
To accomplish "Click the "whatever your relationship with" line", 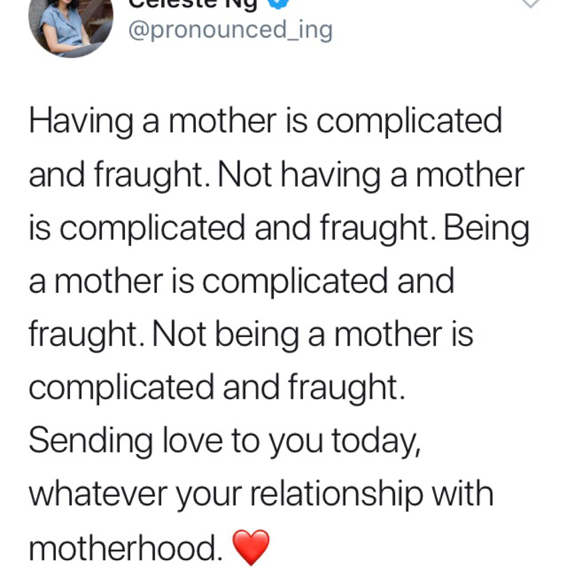I will [261, 494].
